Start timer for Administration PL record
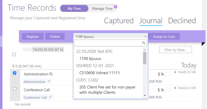Viewport: 207px width, 109px height. [168, 74]
